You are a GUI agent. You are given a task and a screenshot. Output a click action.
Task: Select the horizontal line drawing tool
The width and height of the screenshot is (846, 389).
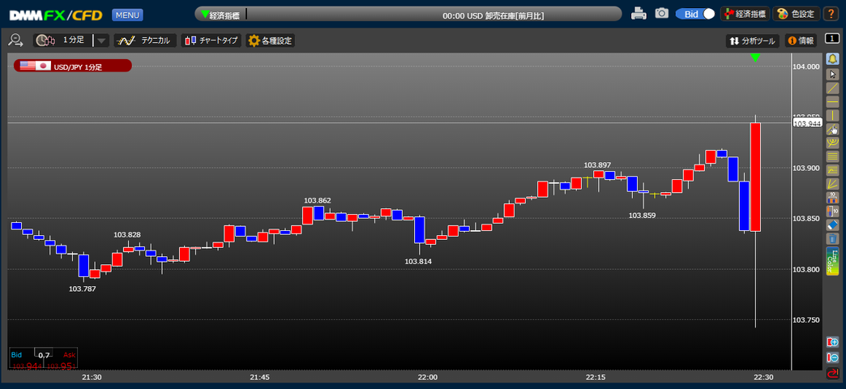pos(832,101)
